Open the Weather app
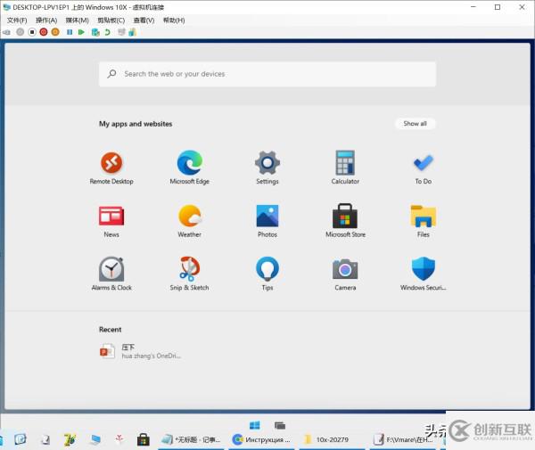The width and height of the screenshot is (535, 450). (189, 222)
